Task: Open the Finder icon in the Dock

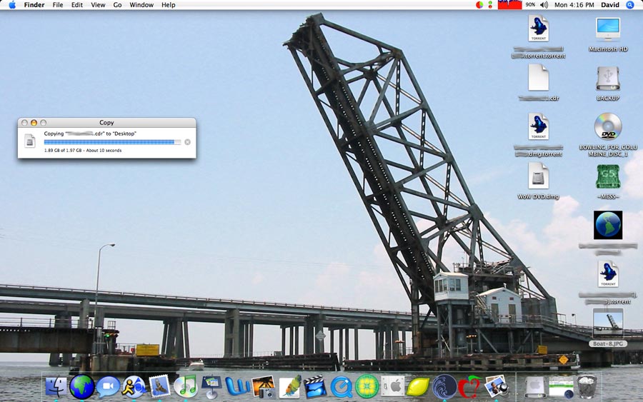Action: [x=56, y=387]
